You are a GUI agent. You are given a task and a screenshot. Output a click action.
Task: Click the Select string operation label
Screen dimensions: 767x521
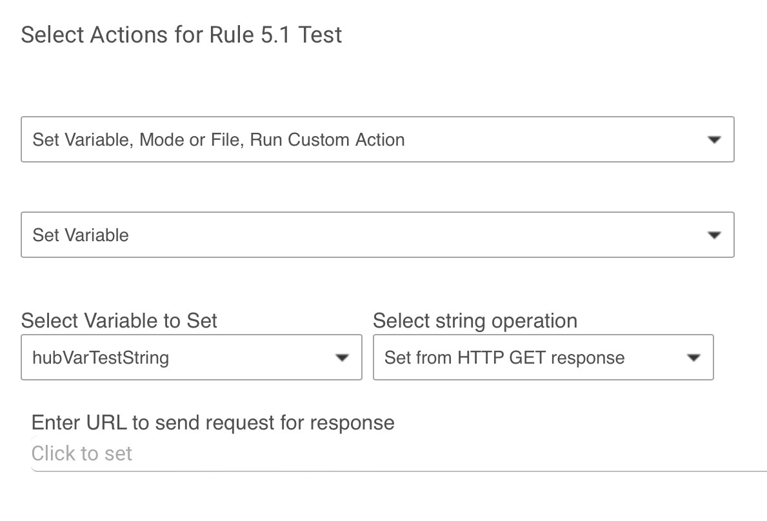[x=475, y=320]
